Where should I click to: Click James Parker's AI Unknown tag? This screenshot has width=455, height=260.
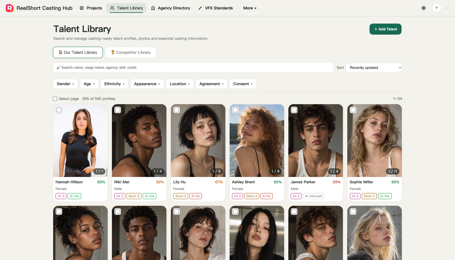(x=314, y=196)
